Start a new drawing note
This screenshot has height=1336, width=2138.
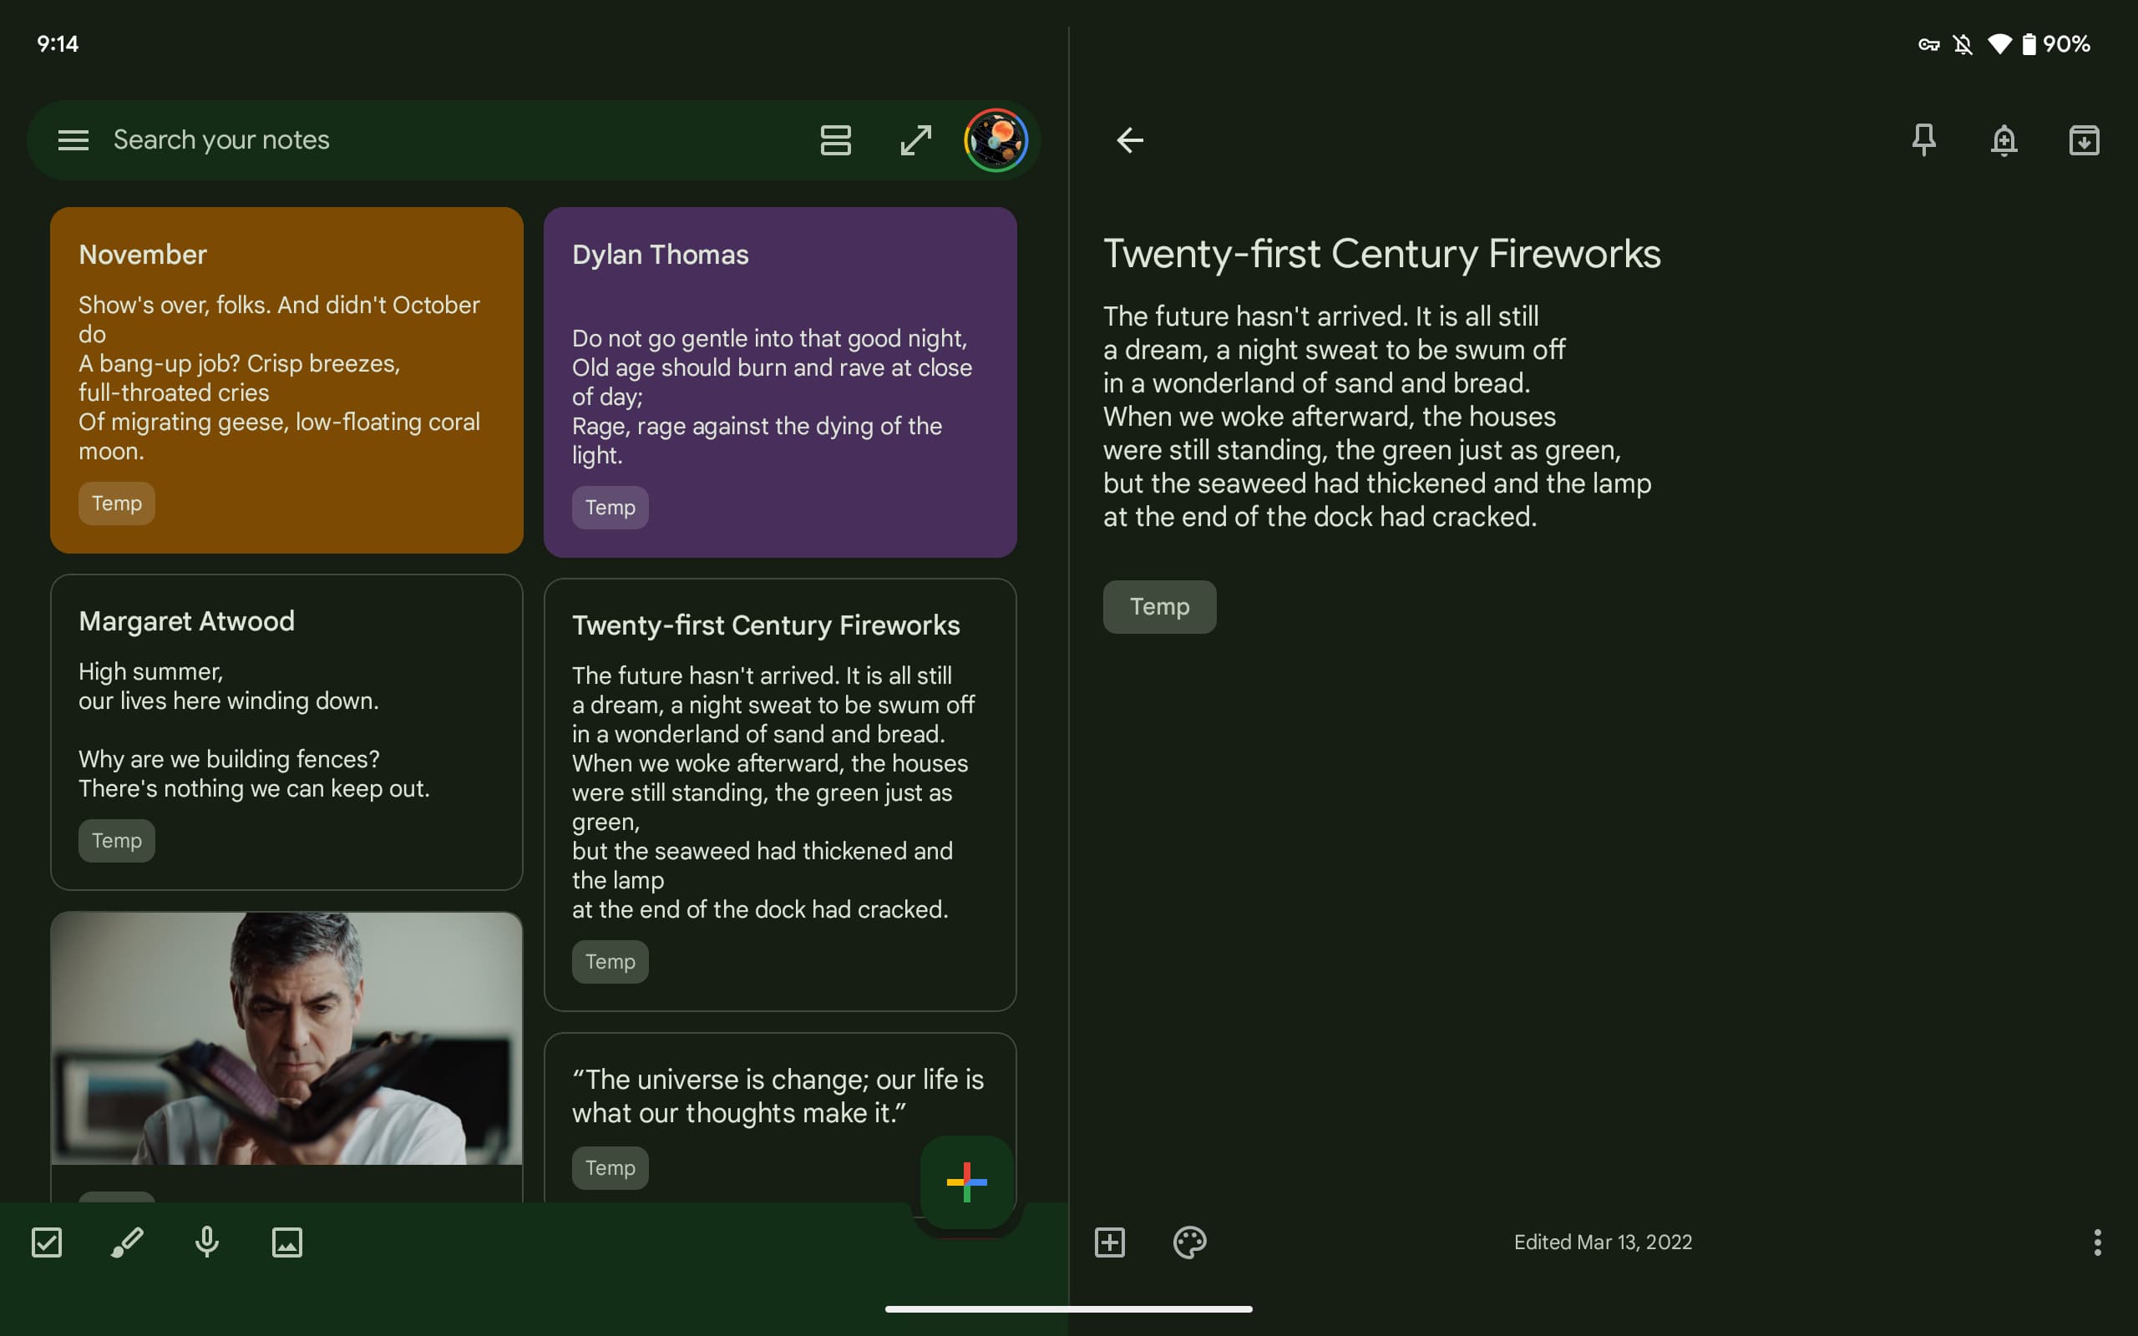[x=126, y=1242]
